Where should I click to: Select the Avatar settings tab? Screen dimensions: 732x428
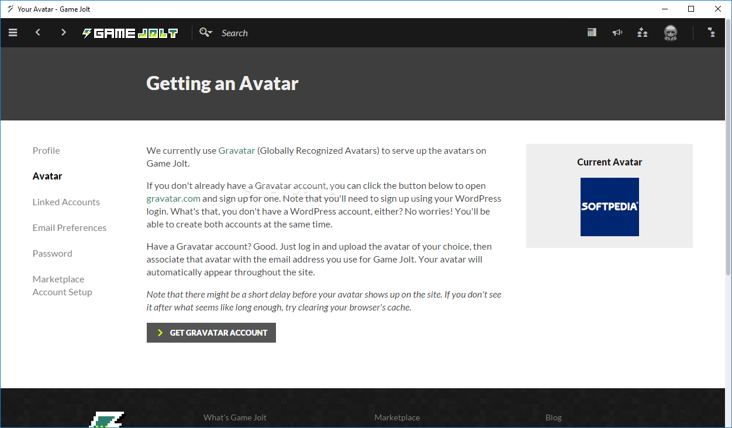(47, 176)
